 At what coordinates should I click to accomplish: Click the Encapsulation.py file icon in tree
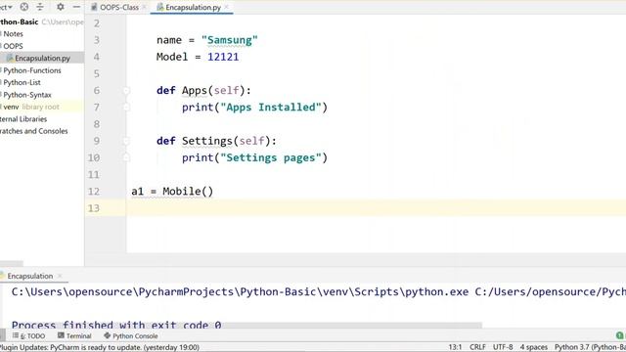(10, 58)
